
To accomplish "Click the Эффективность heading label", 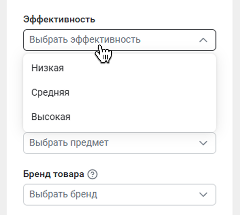I will (x=59, y=19).
